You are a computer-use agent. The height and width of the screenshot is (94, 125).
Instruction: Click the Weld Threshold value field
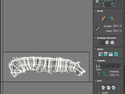(113, 75)
